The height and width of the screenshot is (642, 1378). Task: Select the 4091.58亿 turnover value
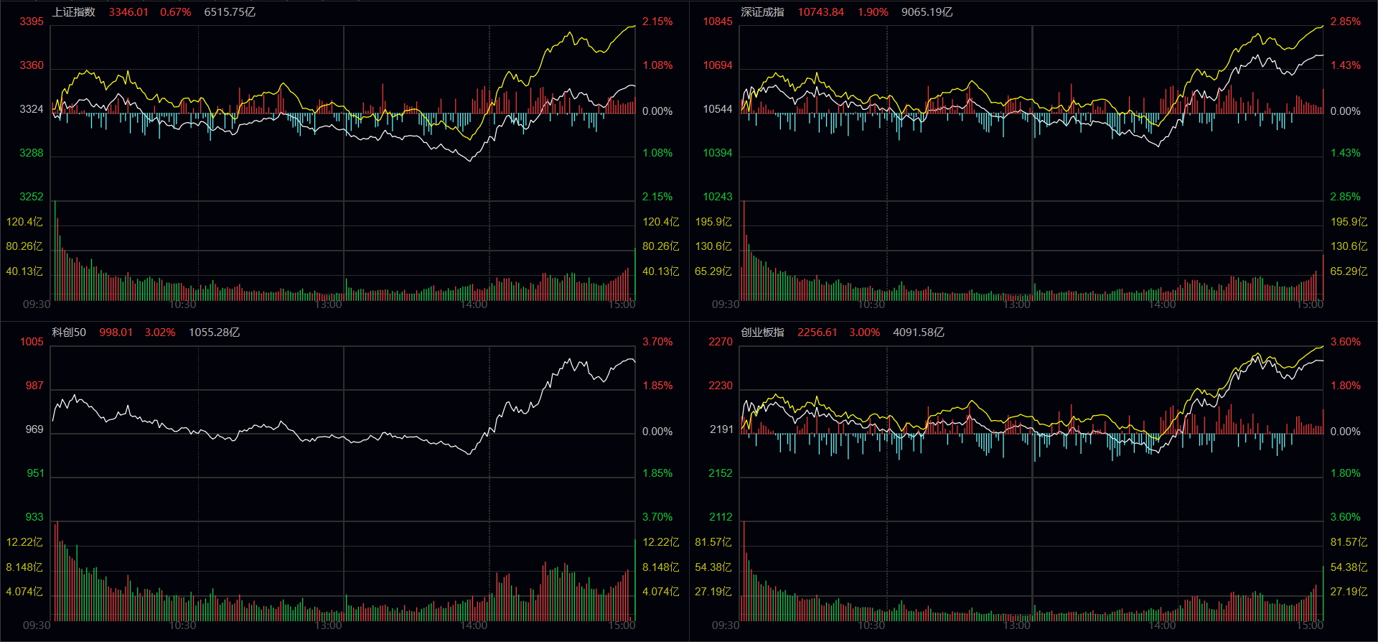919,332
